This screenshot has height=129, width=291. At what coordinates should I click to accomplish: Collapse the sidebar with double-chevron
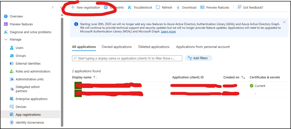(61, 7)
